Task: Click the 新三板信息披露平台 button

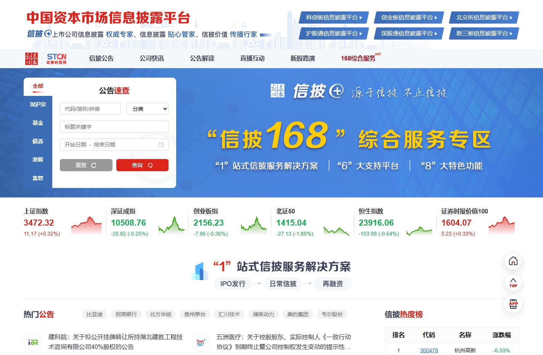Action: pyautogui.click(x=484, y=33)
